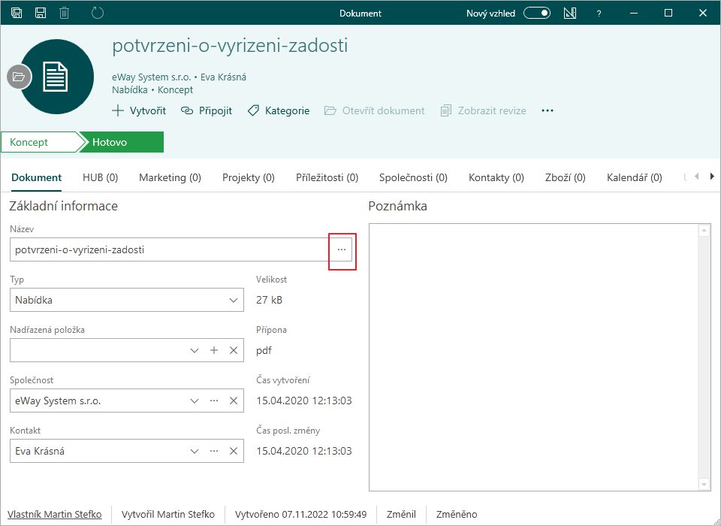This screenshot has height=526, width=721.
Task: Switch to the Zboží (0) tab
Action: [x=565, y=177]
